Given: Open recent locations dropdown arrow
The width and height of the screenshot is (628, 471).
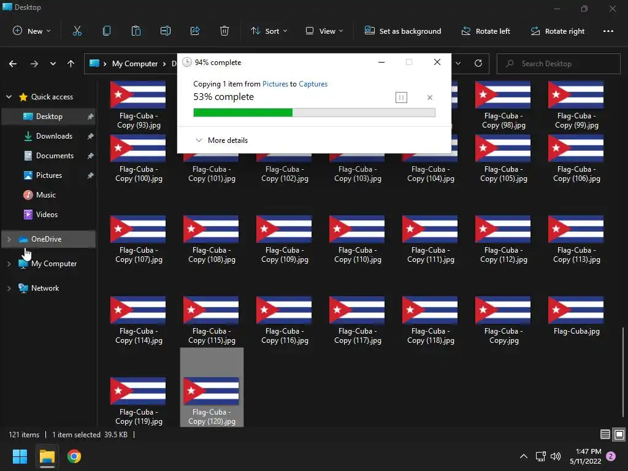Looking at the screenshot, I should (53, 64).
